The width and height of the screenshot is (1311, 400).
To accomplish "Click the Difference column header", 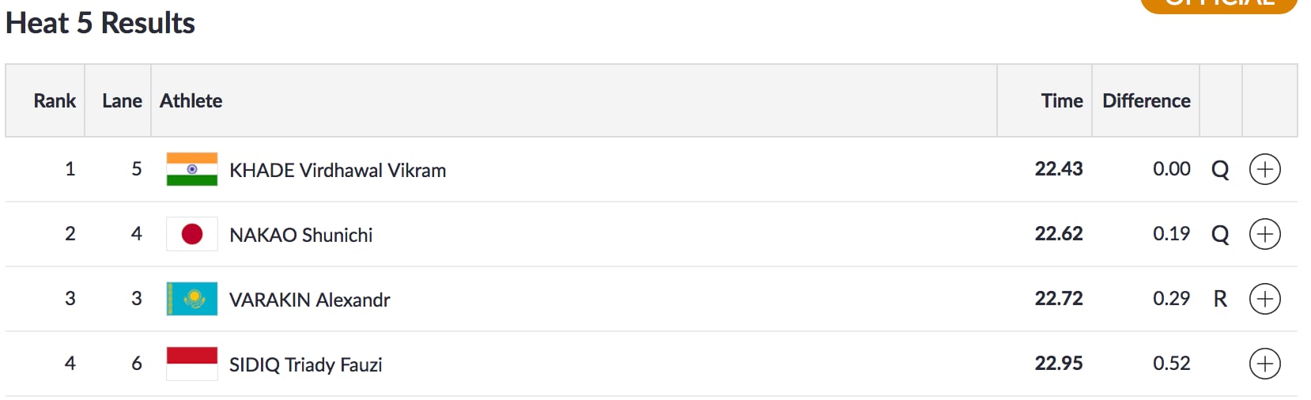I will pyautogui.click(x=1146, y=101).
